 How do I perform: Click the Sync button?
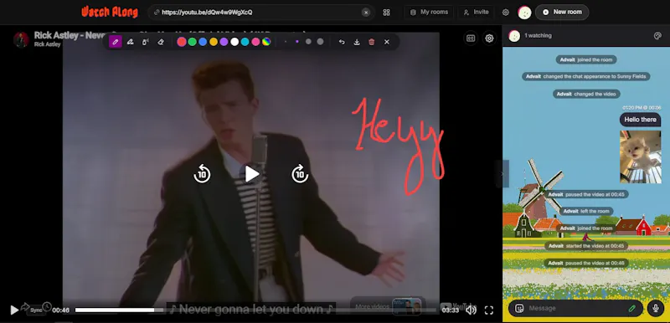[x=36, y=310]
